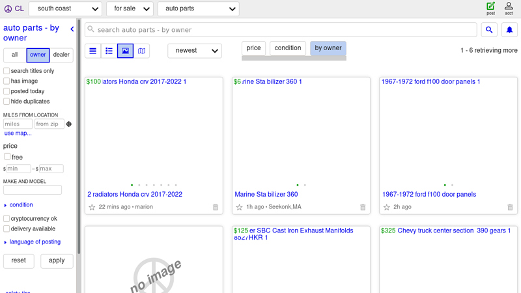Select the dealer seller tab

tap(61, 55)
